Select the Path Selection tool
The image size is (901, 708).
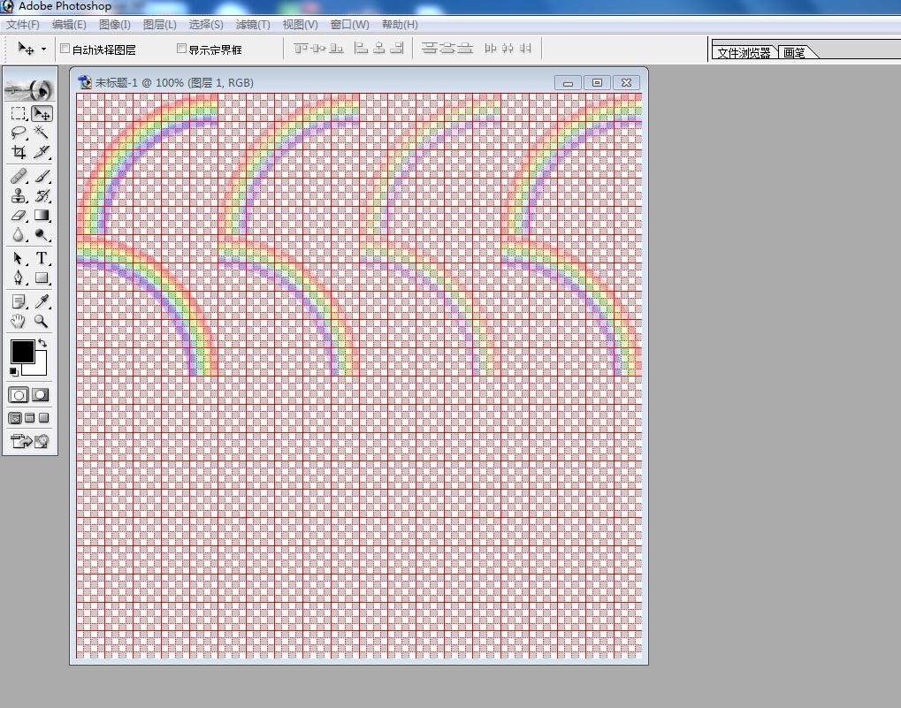click(x=19, y=258)
